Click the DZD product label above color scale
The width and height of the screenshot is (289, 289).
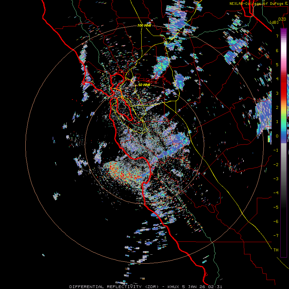pyautogui.click(x=282, y=19)
